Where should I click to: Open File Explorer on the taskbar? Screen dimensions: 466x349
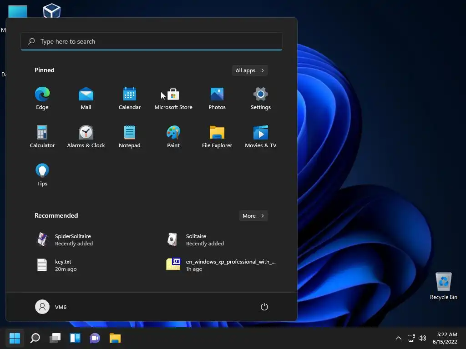[x=115, y=338]
